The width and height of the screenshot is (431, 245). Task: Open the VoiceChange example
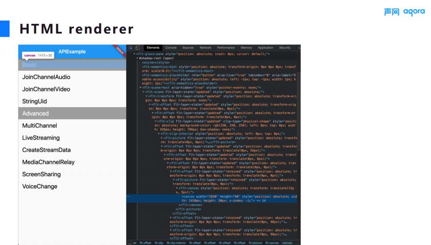[72, 186]
